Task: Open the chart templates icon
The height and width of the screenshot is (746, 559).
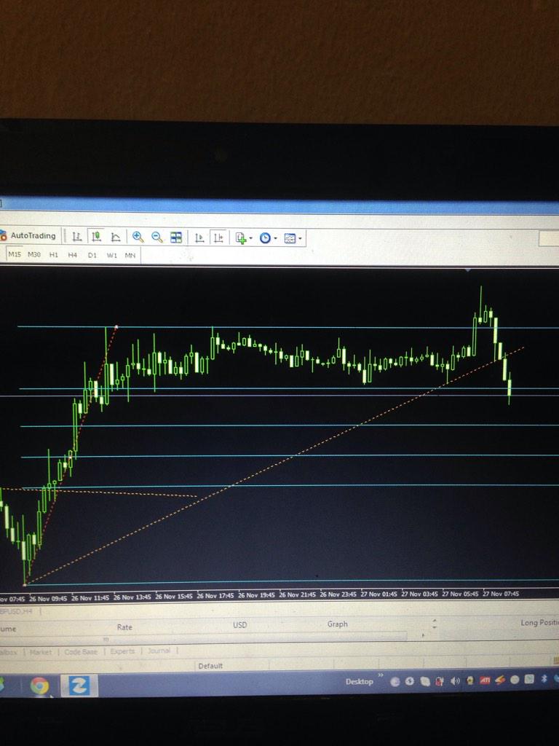Action: pos(290,239)
